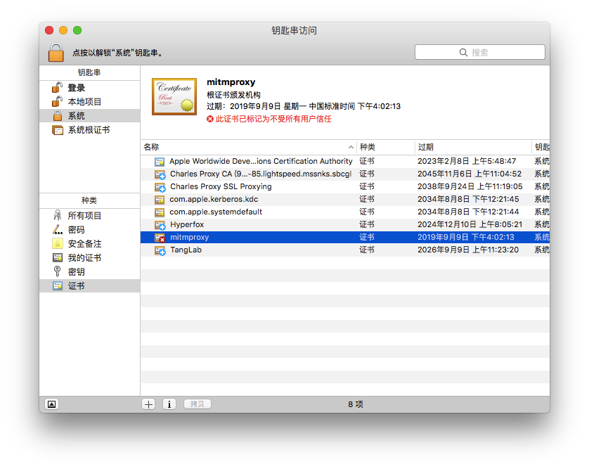Image resolution: width=589 pixels, height=469 pixels.
Task: Click the key icon beside 密钥
Action: (58, 271)
